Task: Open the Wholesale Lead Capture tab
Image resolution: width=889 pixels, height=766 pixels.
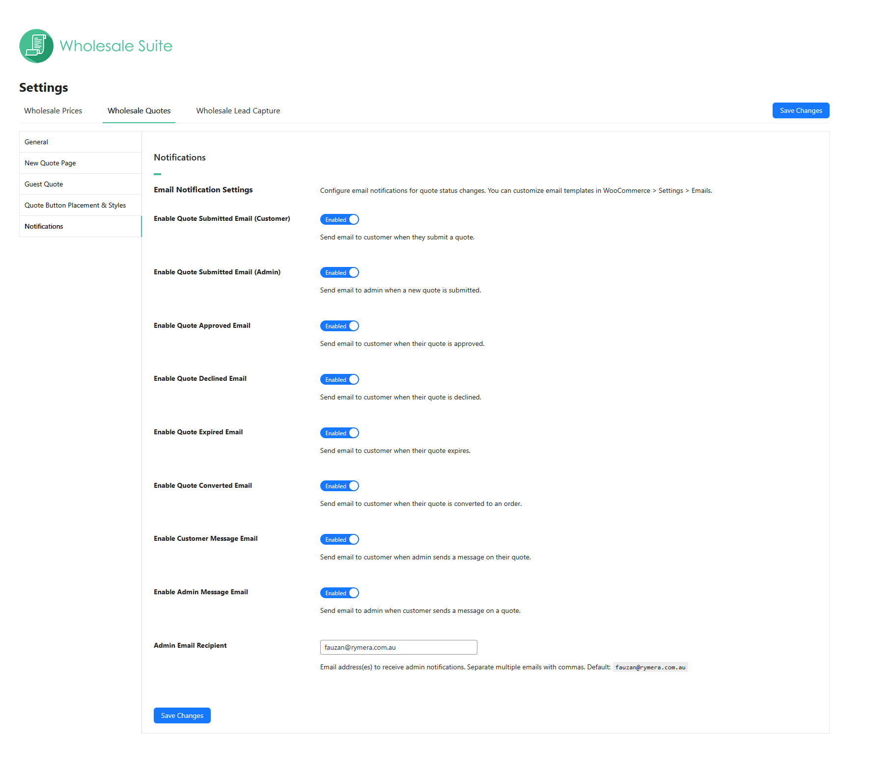Action: click(238, 111)
